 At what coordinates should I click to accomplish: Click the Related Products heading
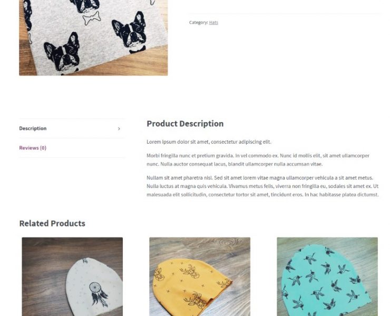(52, 223)
